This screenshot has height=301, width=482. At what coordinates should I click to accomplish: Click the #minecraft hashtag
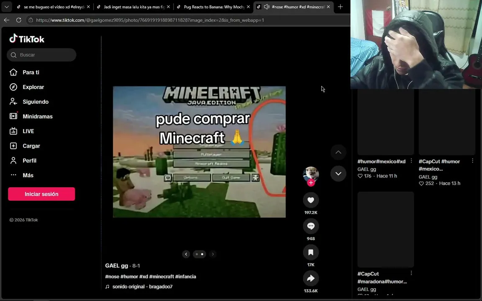click(162, 276)
